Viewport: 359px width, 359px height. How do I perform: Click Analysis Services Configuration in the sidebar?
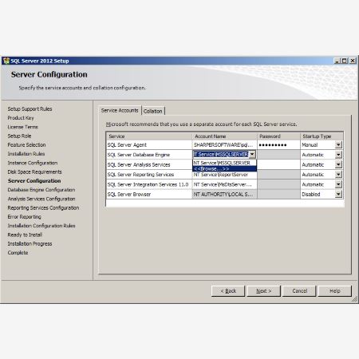(x=41, y=199)
